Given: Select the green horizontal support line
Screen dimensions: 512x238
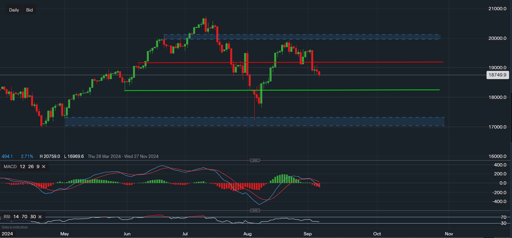Looking at the screenshot, I should [380, 89].
